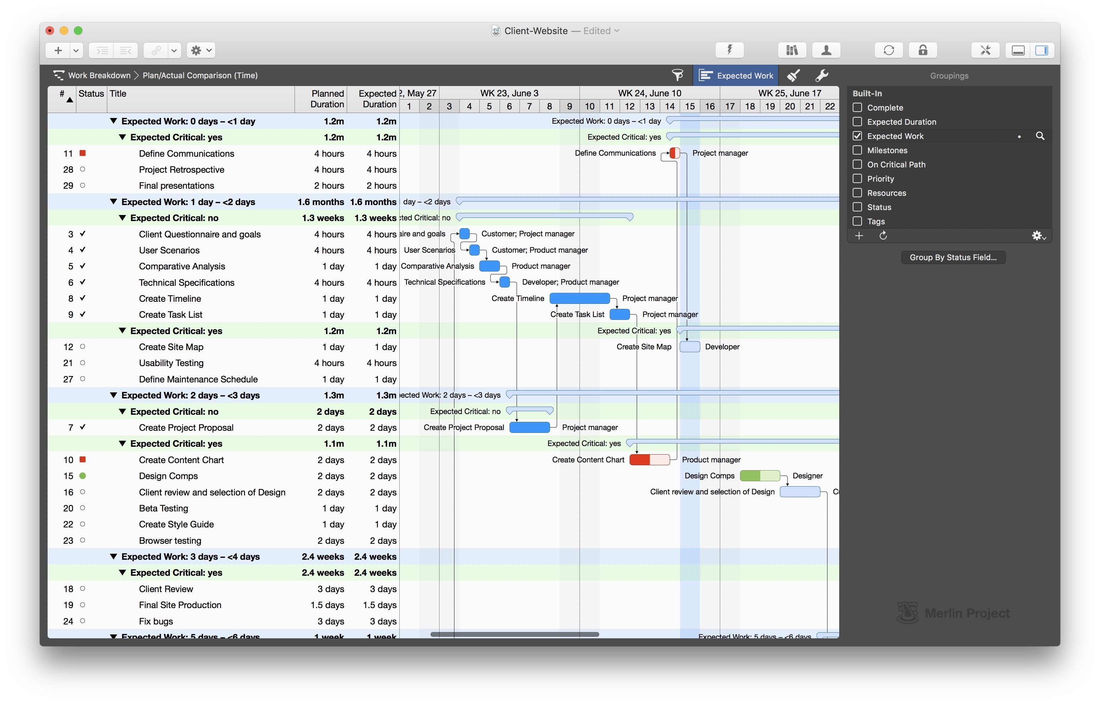Screen dimensions: 1100x703
Task: Click the horizontal scrollbar under the Gantt chart
Action: [x=514, y=634]
